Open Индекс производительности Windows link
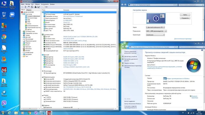Viewport: 205px width, 115px height. tap(178, 78)
